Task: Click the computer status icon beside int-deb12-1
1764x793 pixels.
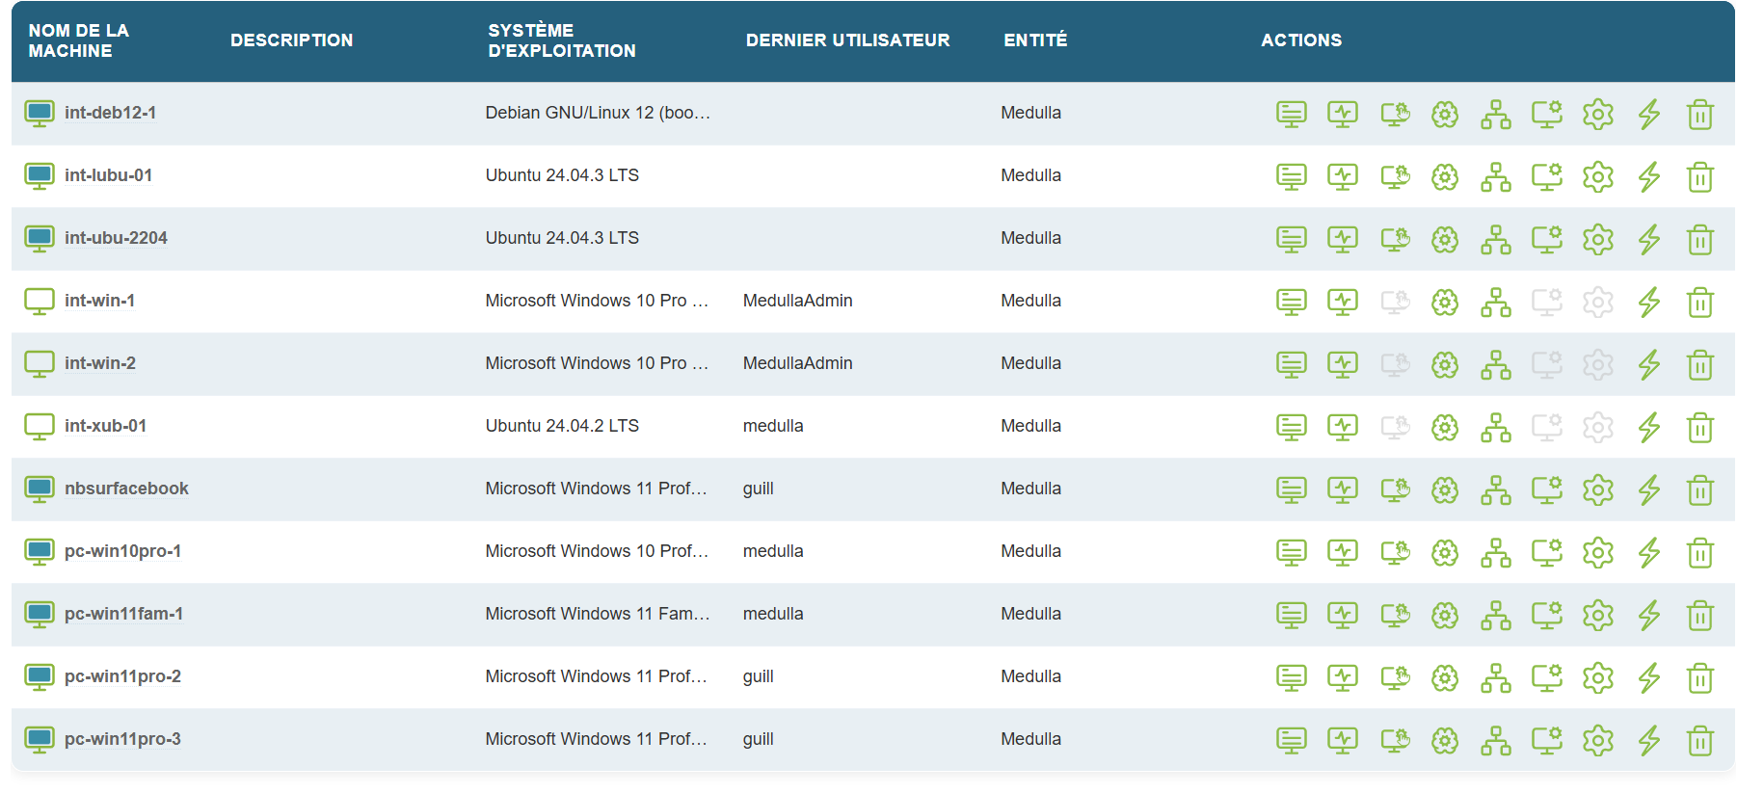Action: [40, 114]
